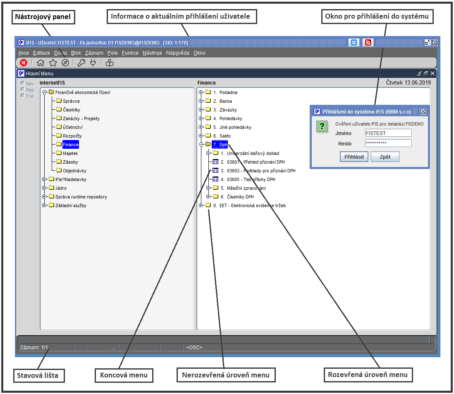Click the red stop icon in toolbar
454x394 pixels.
24,63
